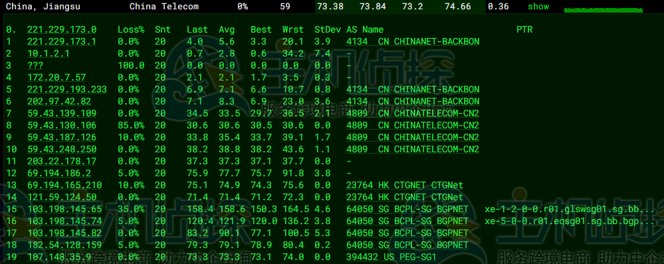Image resolution: width=664 pixels, height=264 pixels.
Task: Open AS 394432 US PEG-SG1 link
Action: point(391,257)
